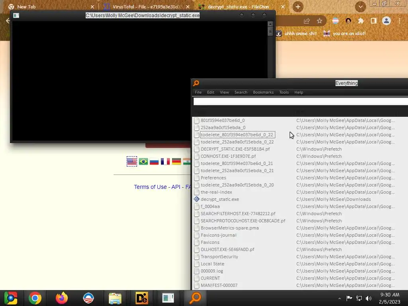Open the 'uhhh anime shit' bookmark
The height and width of the screenshot is (306, 408).
pos(296,33)
